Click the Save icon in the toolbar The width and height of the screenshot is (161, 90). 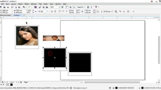pos(4,7)
